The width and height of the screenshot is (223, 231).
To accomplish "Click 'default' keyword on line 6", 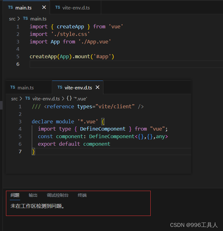I will coord(70,144).
